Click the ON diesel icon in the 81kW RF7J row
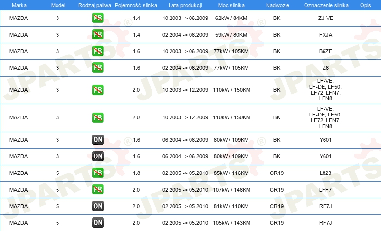Screen dimensions: 381x231 tap(97, 206)
